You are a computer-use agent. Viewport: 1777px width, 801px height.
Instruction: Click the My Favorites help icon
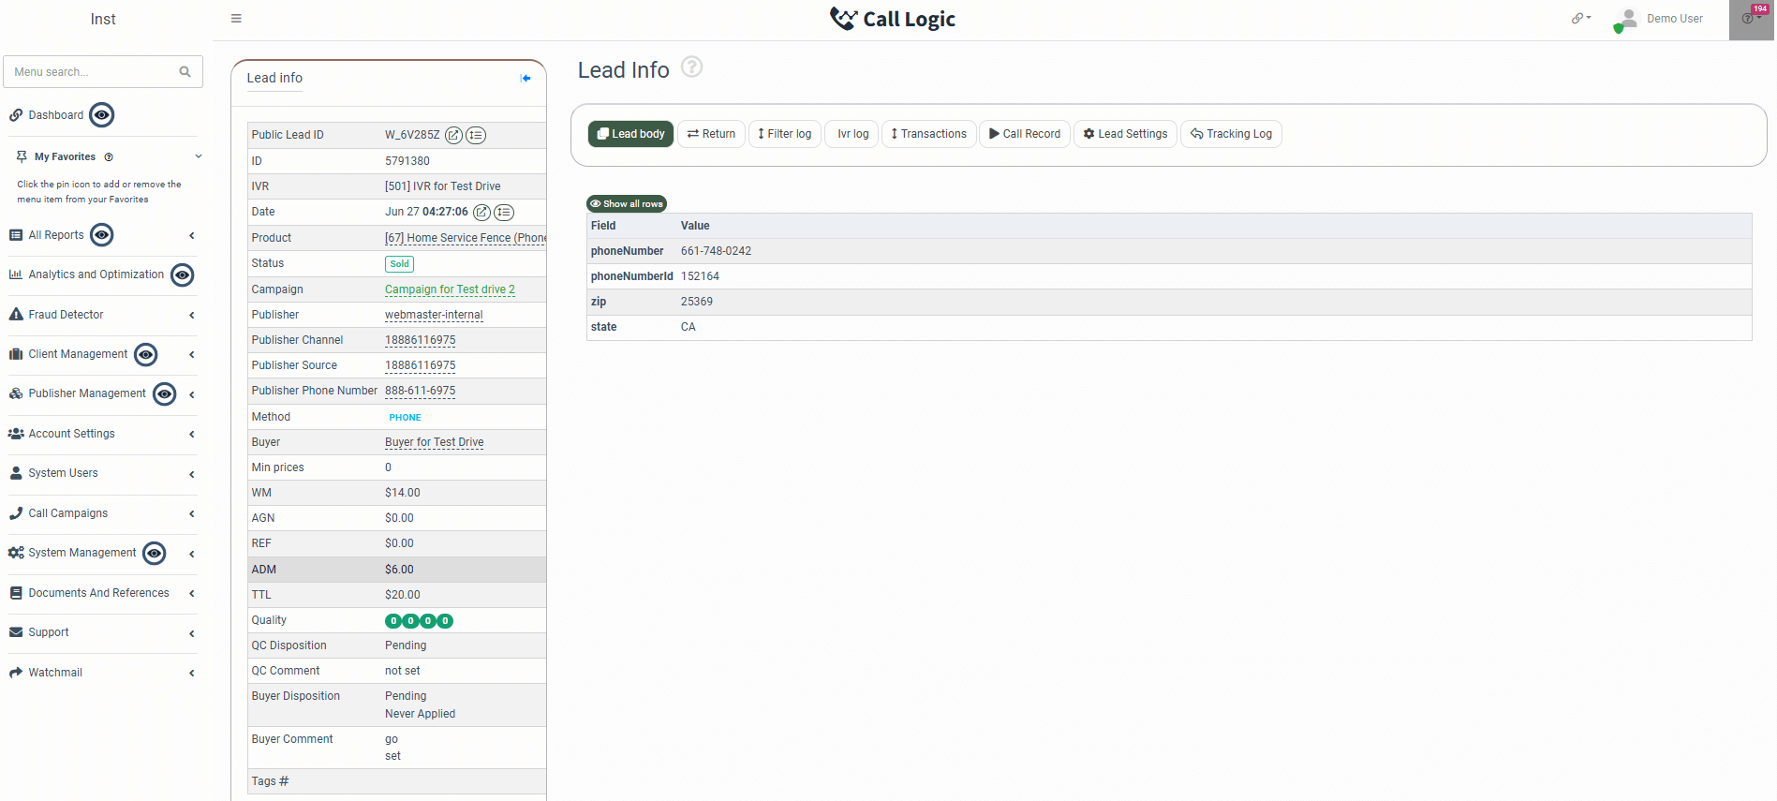point(109,157)
